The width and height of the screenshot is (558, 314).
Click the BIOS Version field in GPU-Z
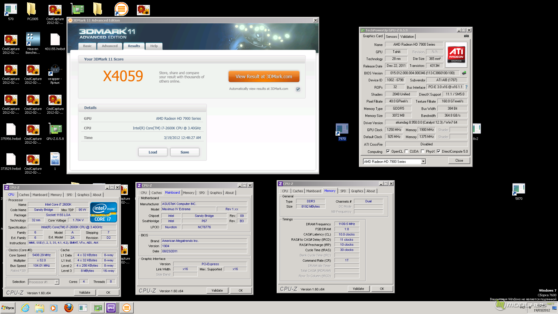[422, 73]
